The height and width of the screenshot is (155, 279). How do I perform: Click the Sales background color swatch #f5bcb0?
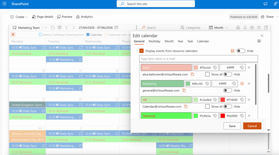click(x=196, y=68)
